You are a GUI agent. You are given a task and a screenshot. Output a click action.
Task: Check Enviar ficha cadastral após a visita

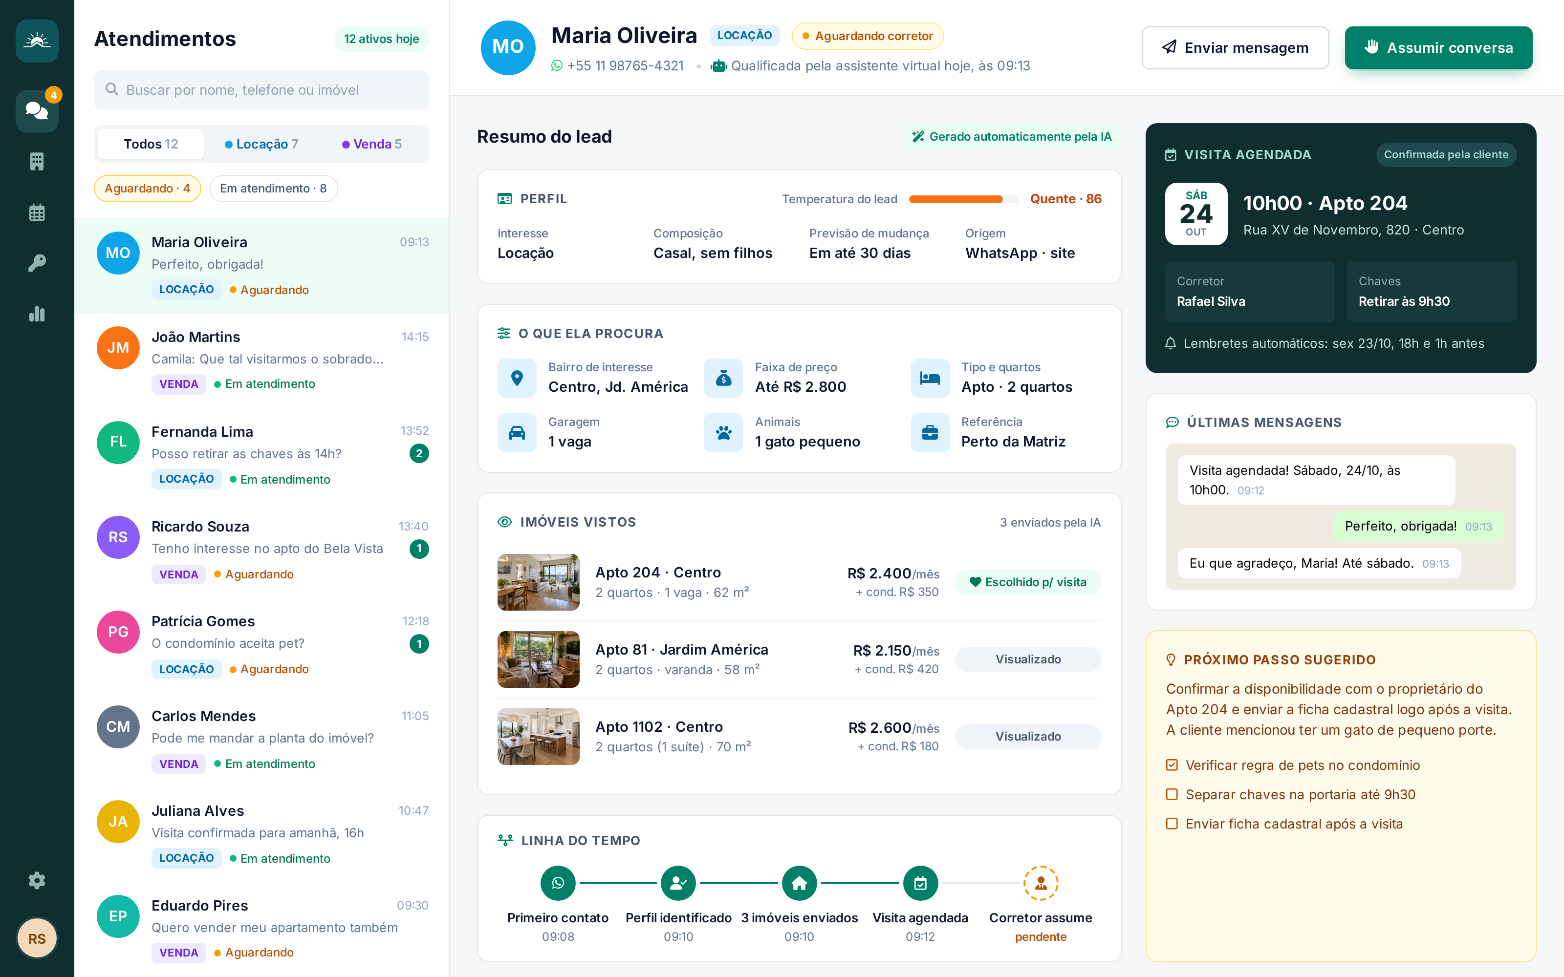(1172, 824)
